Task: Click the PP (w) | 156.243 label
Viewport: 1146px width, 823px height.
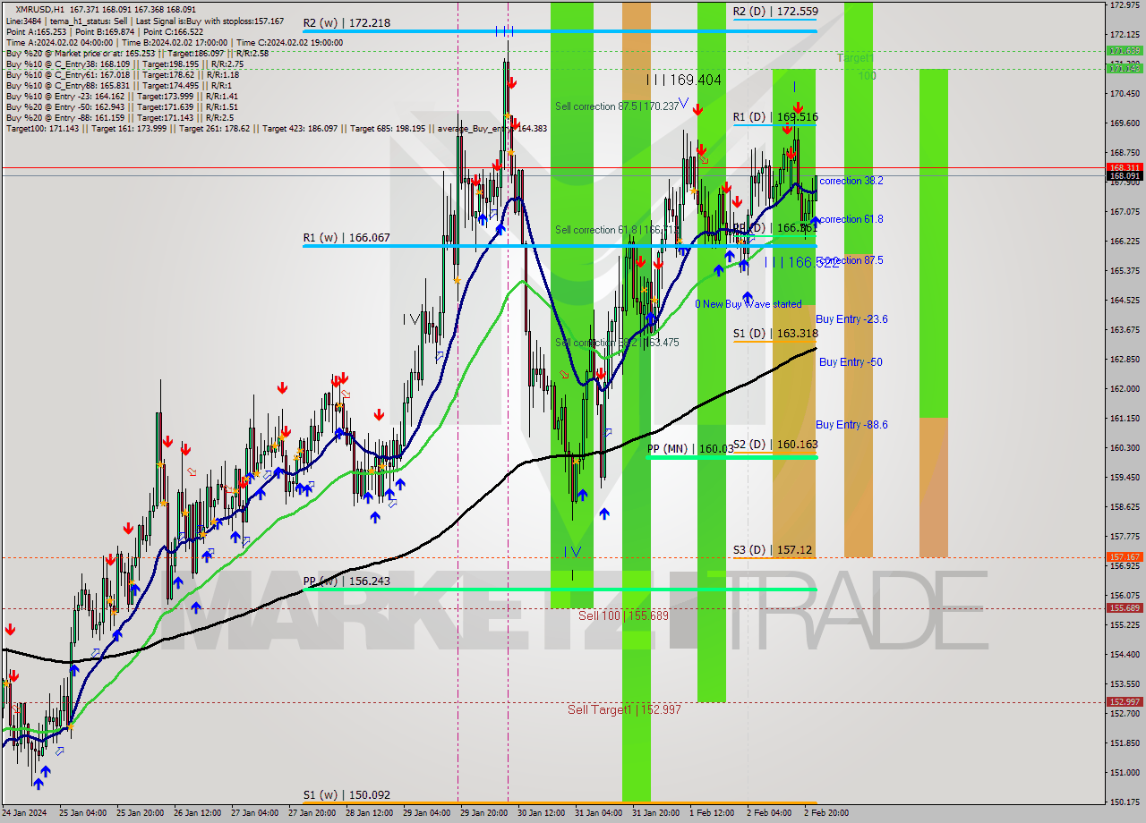Action: pos(346,581)
